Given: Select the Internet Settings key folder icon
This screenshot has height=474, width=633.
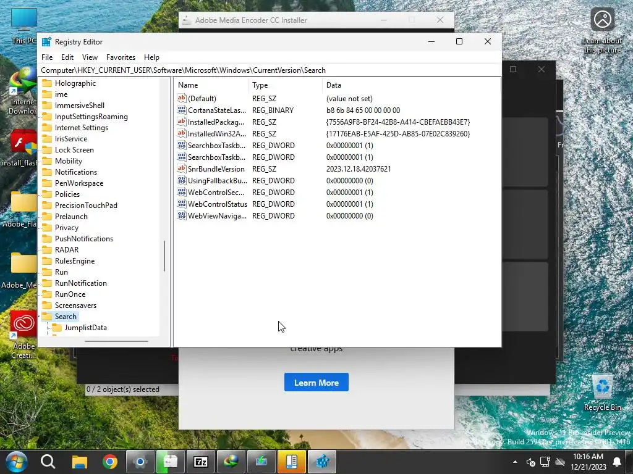Looking at the screenshot, I should (x=47, y=127).
